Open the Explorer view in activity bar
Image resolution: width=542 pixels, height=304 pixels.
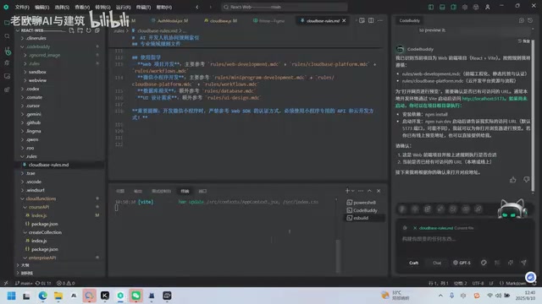[x=7, y=23]
